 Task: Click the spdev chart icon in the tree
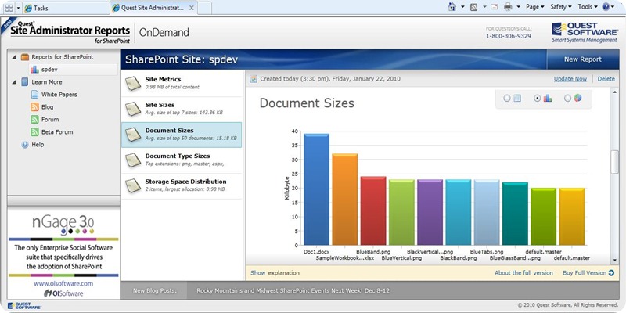click(34, 70)
